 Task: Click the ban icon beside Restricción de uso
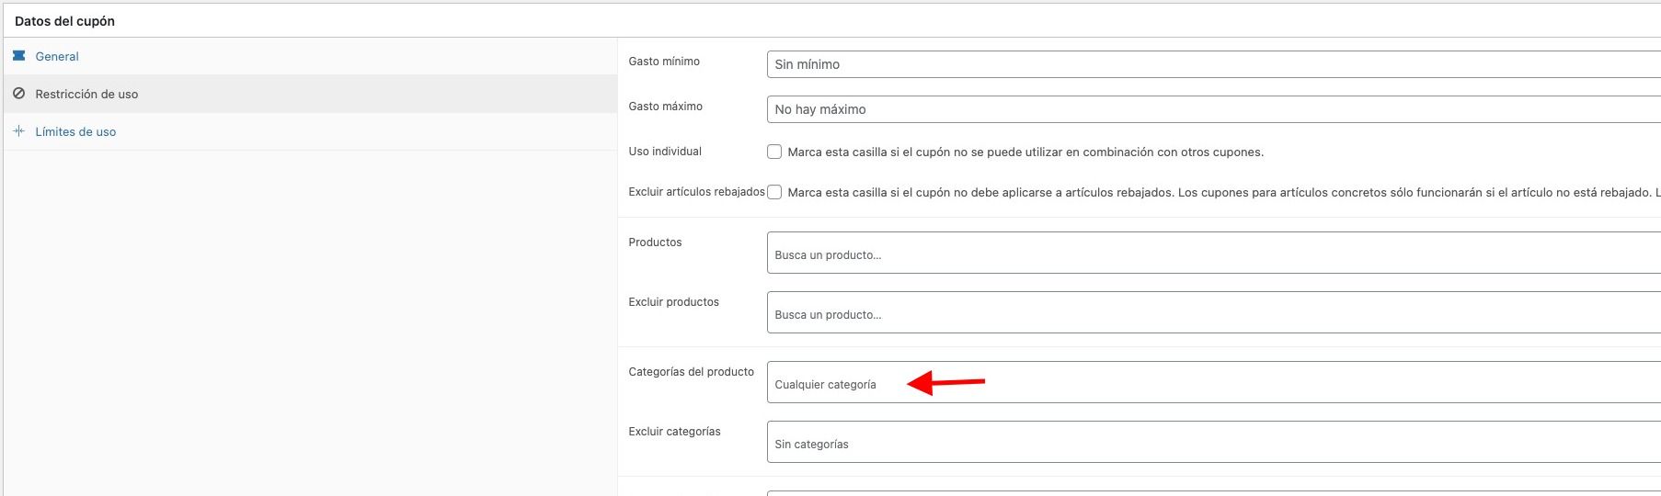click(x=18, y=94)
